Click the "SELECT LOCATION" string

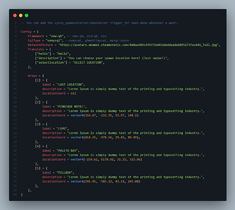88,63
